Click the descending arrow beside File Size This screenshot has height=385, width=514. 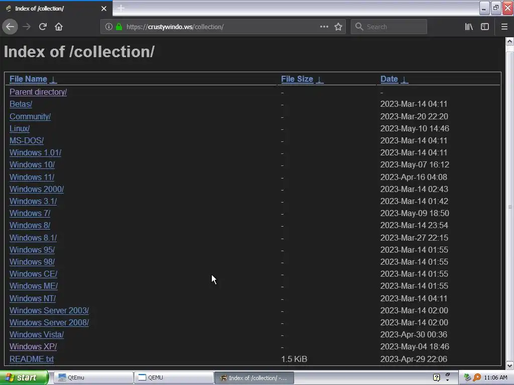click(x=320, y=80)
